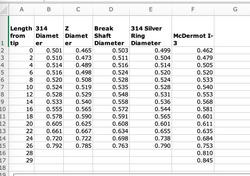The height and width of the screenshot is (176, 250).
Task: Select the cell showing 0.738
Action: pos(150,138)
